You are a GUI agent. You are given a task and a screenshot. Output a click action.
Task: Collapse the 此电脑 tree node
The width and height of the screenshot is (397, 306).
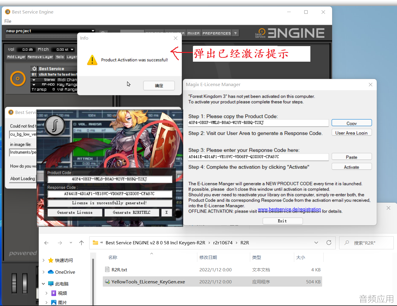click(x=43, y=284)
